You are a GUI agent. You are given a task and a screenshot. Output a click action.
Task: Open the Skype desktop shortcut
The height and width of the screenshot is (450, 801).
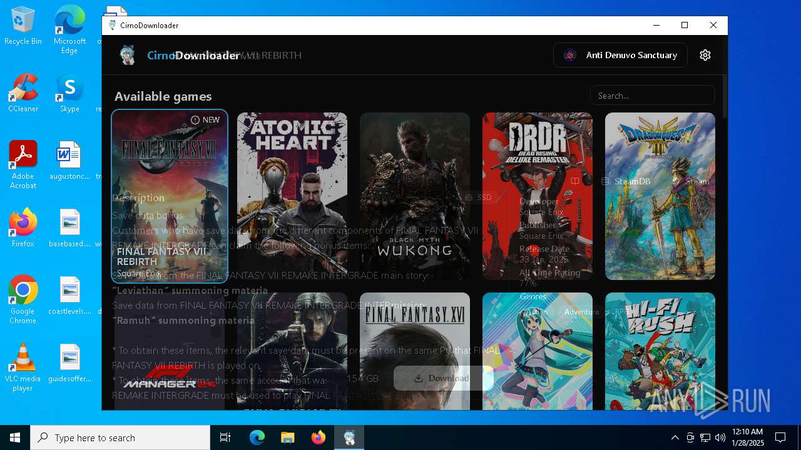[x=69, y=93]
